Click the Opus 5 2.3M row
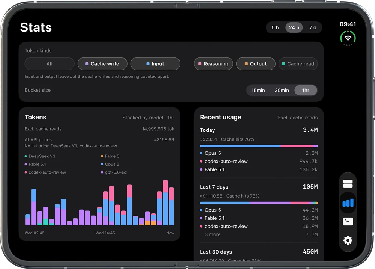The height and width of the screenshot is (269, 375). (x=259, y=153)
